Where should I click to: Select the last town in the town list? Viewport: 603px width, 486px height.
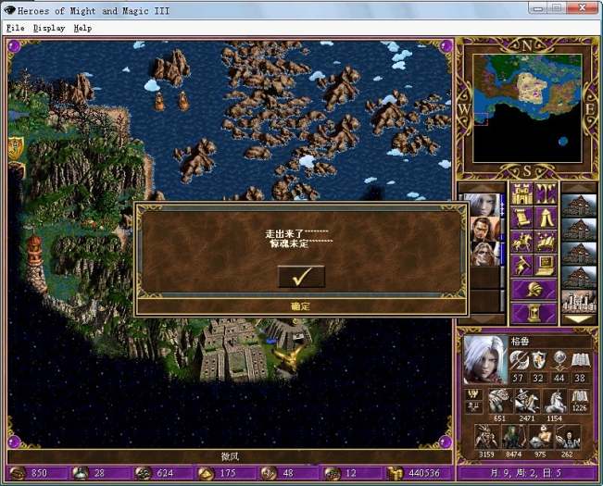tap(579, 300)
